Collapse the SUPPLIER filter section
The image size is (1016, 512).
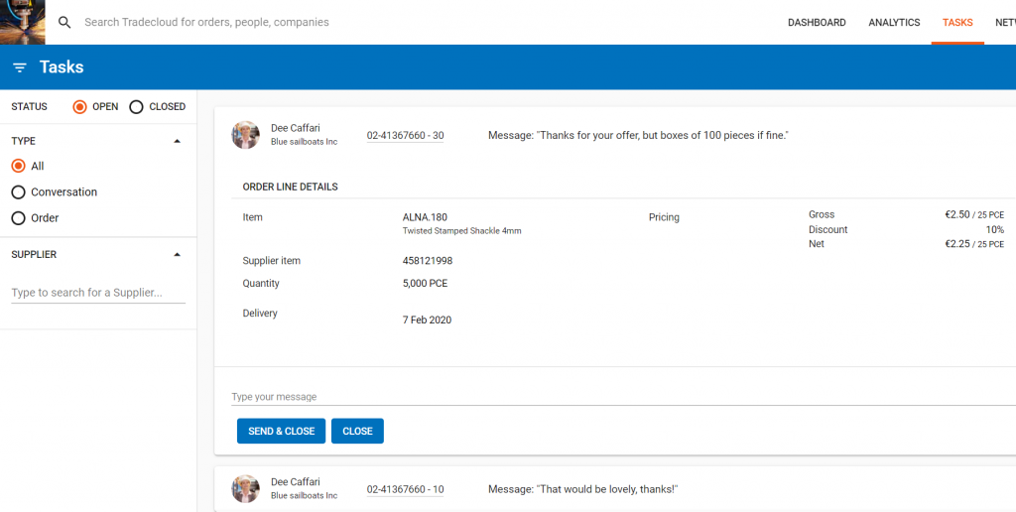pos(178,255)
